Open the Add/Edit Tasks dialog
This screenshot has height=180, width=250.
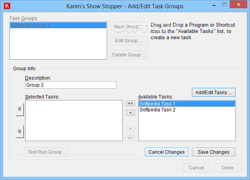coord(214,93)
